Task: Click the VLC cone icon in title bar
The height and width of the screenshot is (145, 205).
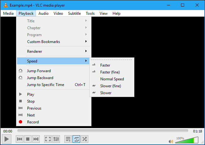Action: (5, 5)
